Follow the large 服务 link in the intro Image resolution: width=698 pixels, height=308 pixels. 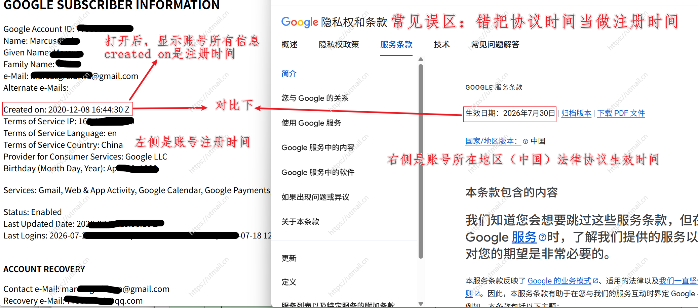(524, 237)
